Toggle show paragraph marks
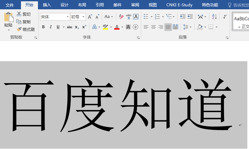 [x=225, y=17]
